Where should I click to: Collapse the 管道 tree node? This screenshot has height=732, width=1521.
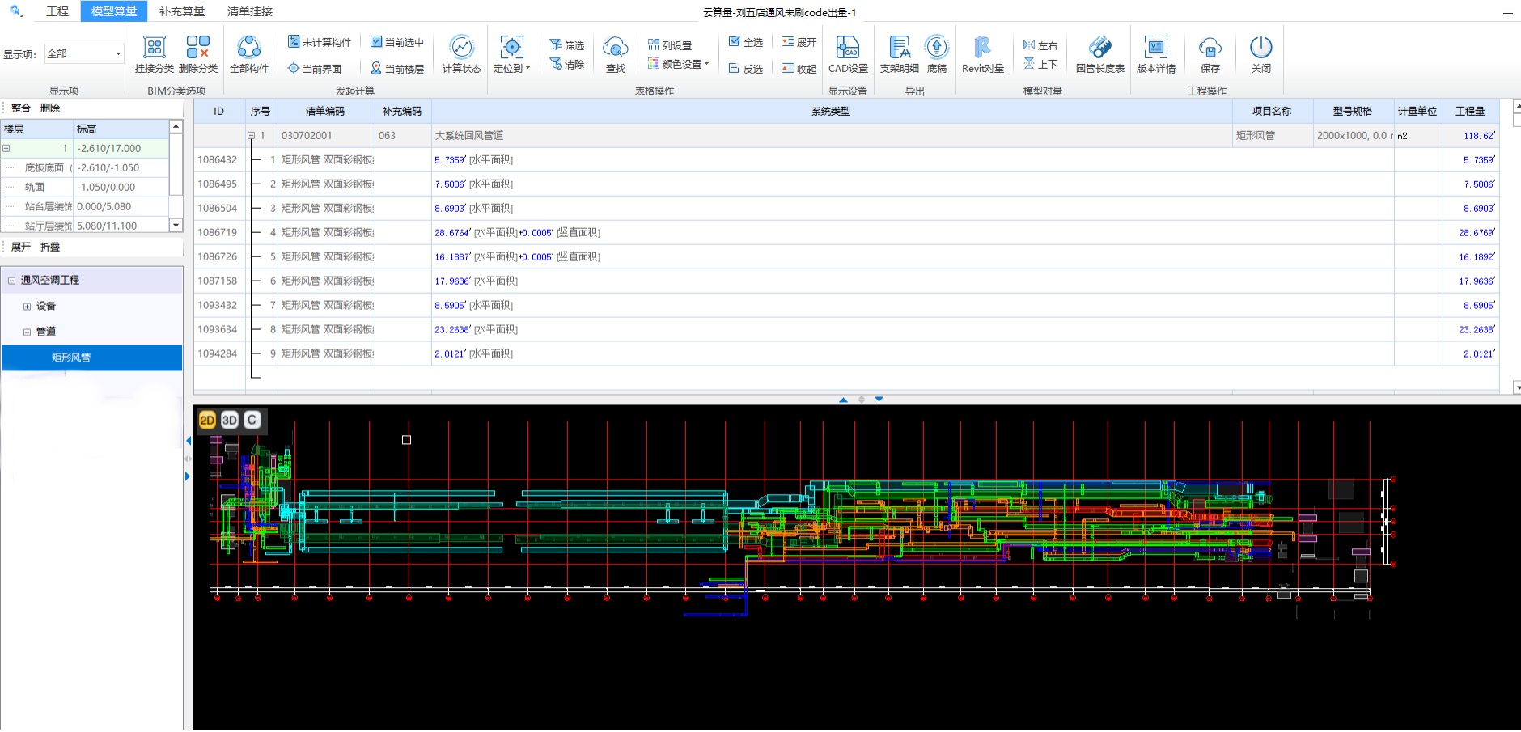point(27,332)
